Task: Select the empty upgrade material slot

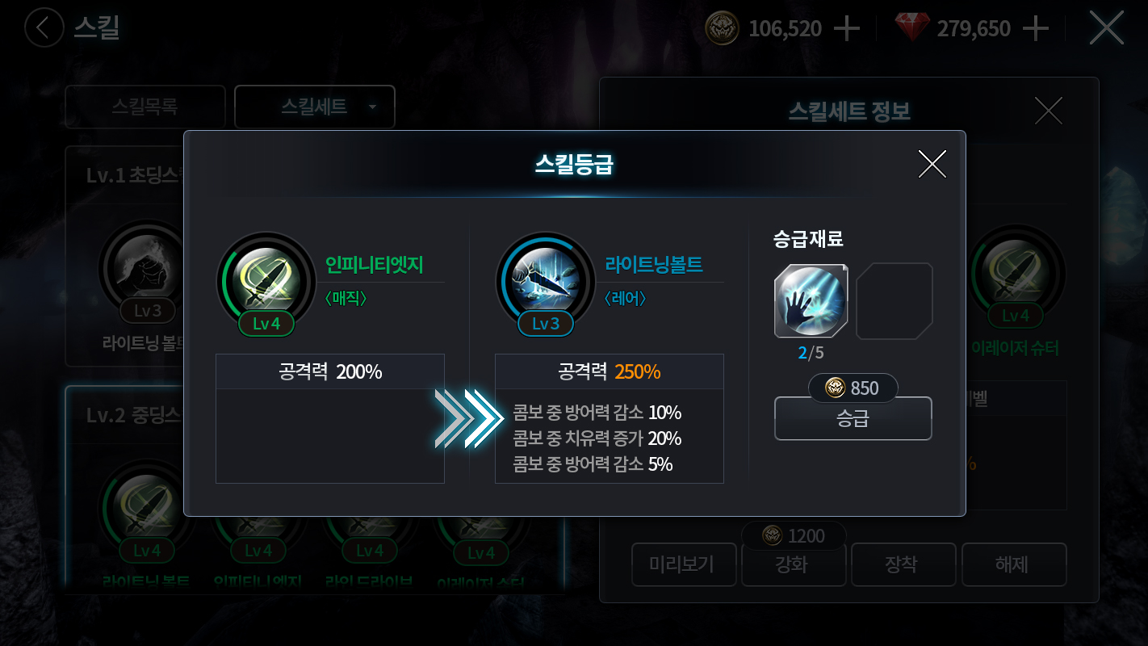Action: click(x=895, y=301)
